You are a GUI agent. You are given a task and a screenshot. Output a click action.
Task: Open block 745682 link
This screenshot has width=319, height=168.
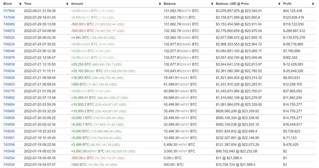tap(9, 98)
